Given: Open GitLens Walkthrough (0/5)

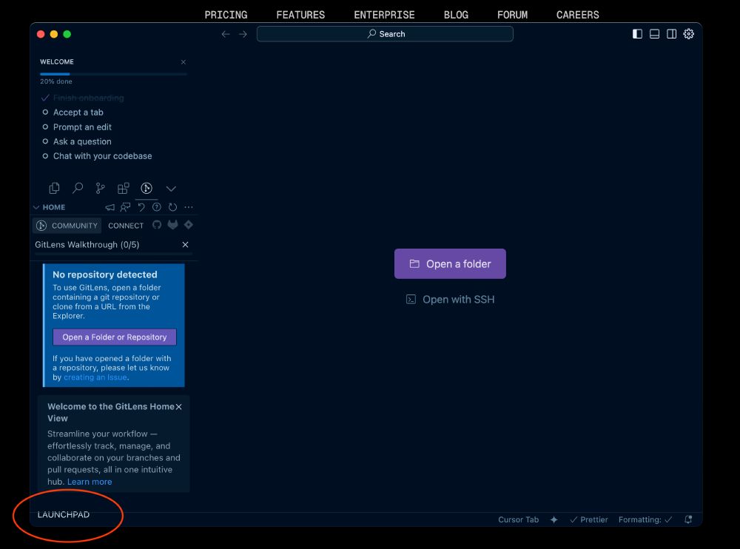Looking at the screenshot, I should pos(87,244).
